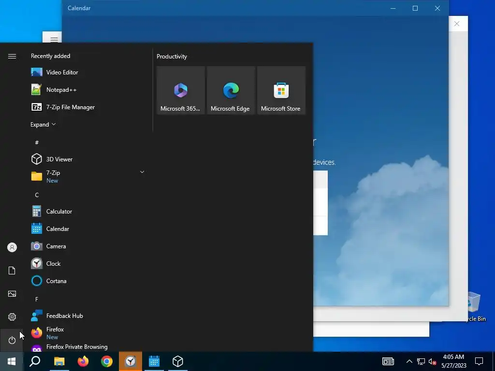This screenshot has width=495, height=371.
Task: Open Pictures from Start sidebar
Action: [x=12, y=294]
